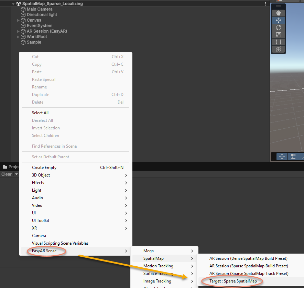Viewport: 304px width, 288px height.
Task: Select the Hand (View) tool
Action: pos(279,13)
